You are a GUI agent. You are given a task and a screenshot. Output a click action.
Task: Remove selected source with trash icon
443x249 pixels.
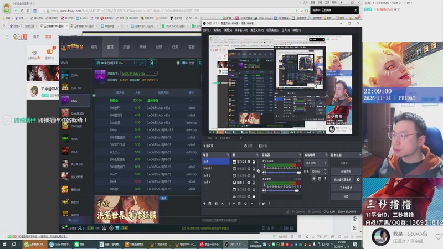click(239, 204)
